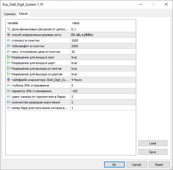Click the integer icon beside параметр JMA сглаживания

(8, 91)
